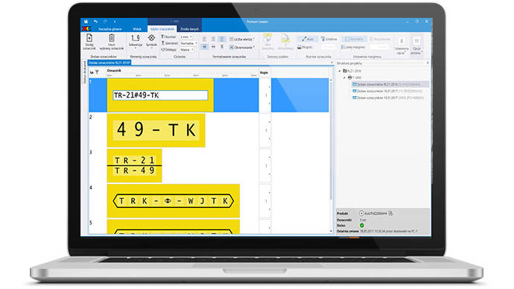This screenshot has width=514, height=289.
Task: Align marker text right
Action: (x=222, y=39)
